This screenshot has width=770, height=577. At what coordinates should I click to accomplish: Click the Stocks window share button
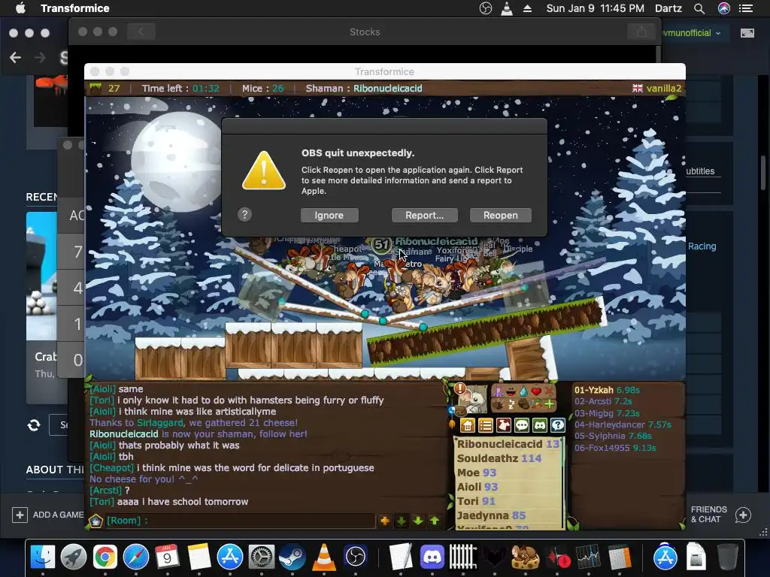pos(642,32)
